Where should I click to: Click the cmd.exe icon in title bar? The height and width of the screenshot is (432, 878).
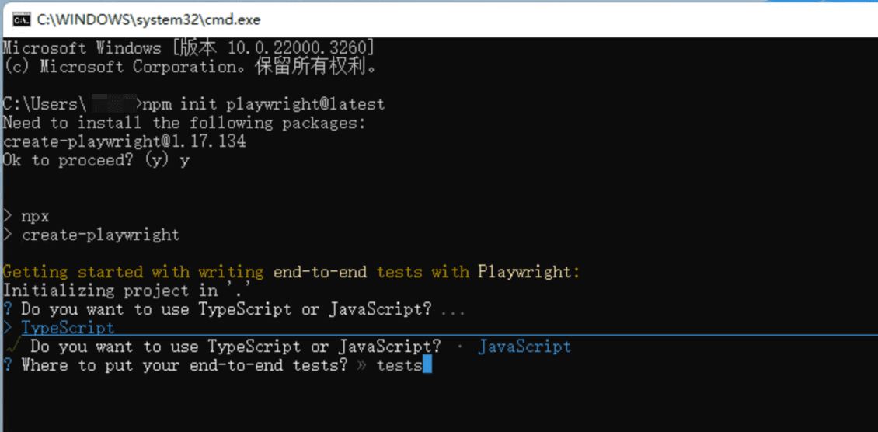pyautogui.click(x=21, y=19)
